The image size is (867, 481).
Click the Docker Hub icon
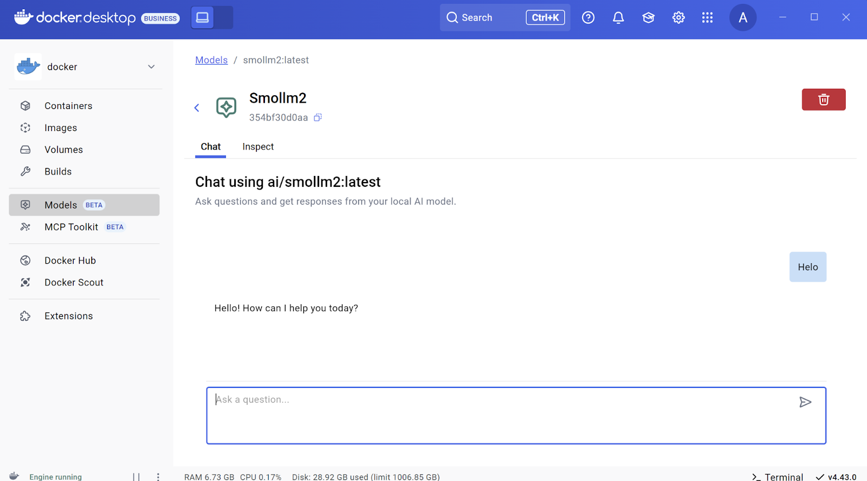click(x=25, y=261)
